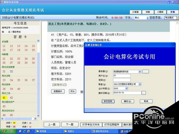Select question 21 under 判断题
Viewport: 179px width, 134px height.
4,59
